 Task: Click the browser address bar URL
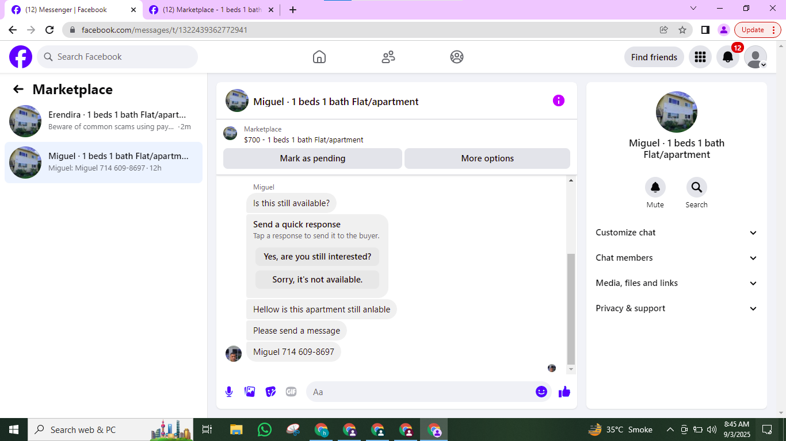[x=165, y=30]
